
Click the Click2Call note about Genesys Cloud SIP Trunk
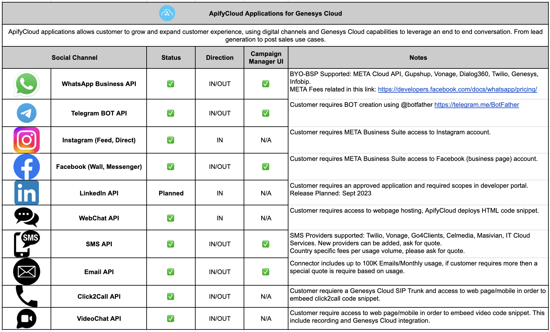[x=418, y=296]
